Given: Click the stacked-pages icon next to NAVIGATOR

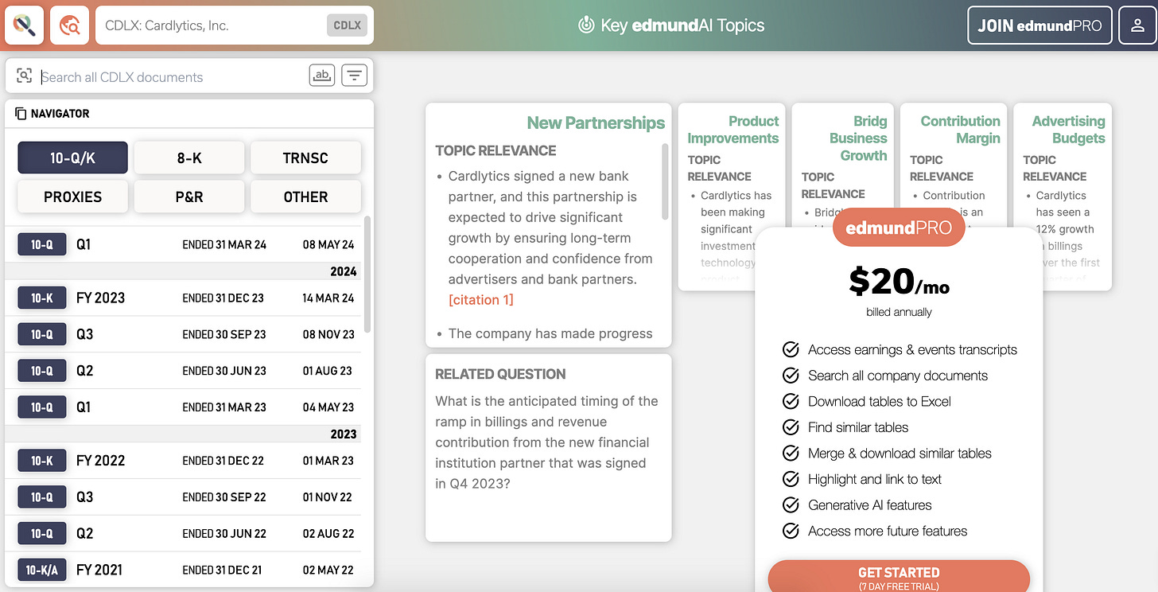Looking at the screenshot, I should 19,113.
